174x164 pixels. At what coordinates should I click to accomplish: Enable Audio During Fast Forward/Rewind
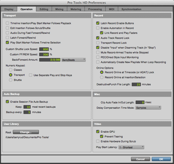[x=7, y=33]
